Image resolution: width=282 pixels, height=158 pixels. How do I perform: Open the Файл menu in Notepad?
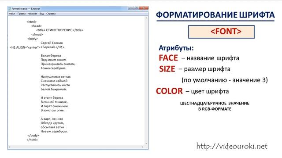click(12, 14)
